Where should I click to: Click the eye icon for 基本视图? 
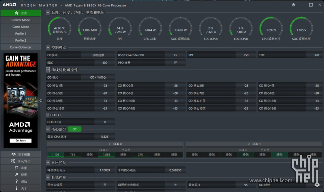pyautogui.click(x=14, y=154)
